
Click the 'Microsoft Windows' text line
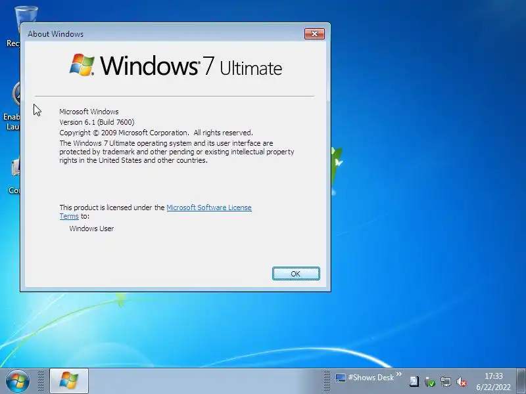[89, 112]
